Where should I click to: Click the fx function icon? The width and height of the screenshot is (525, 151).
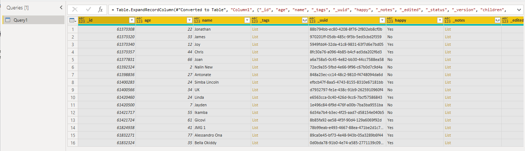pyautogui.click(x=101, y=10)
